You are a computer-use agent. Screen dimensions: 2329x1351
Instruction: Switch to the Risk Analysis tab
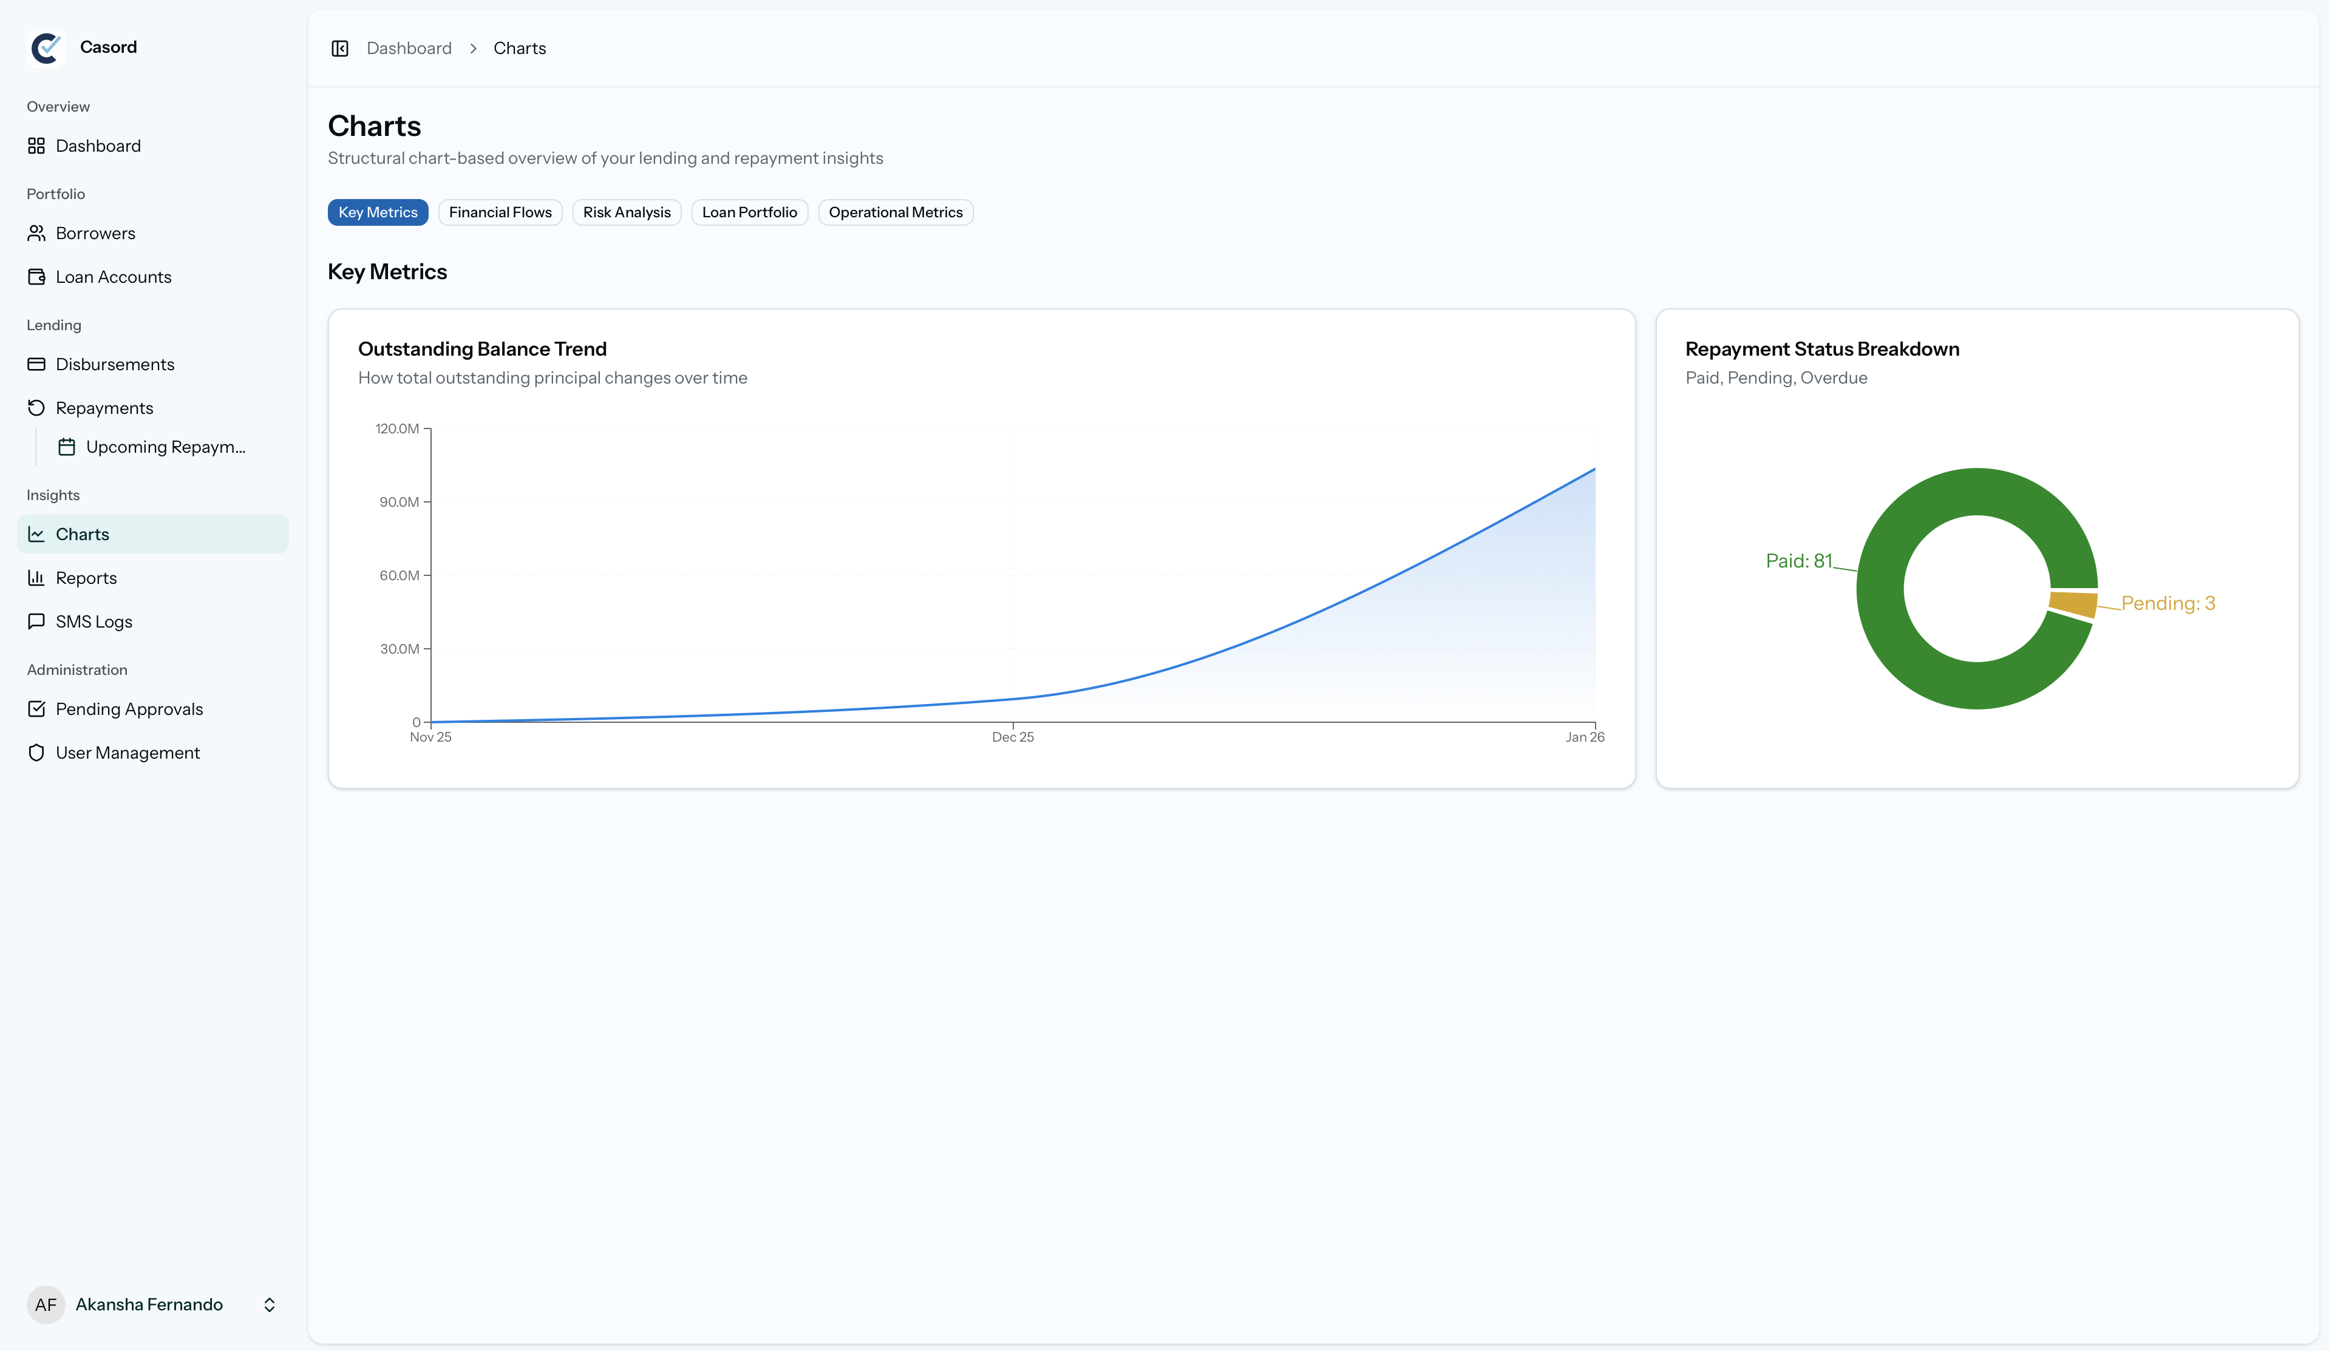point(627,212)
